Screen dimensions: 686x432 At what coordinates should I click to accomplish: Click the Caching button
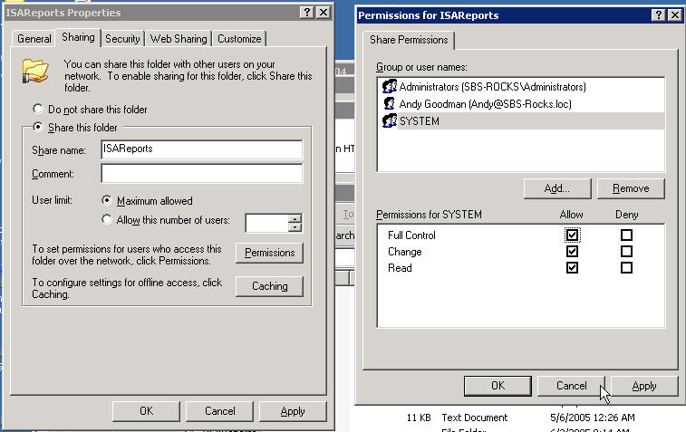269,286
